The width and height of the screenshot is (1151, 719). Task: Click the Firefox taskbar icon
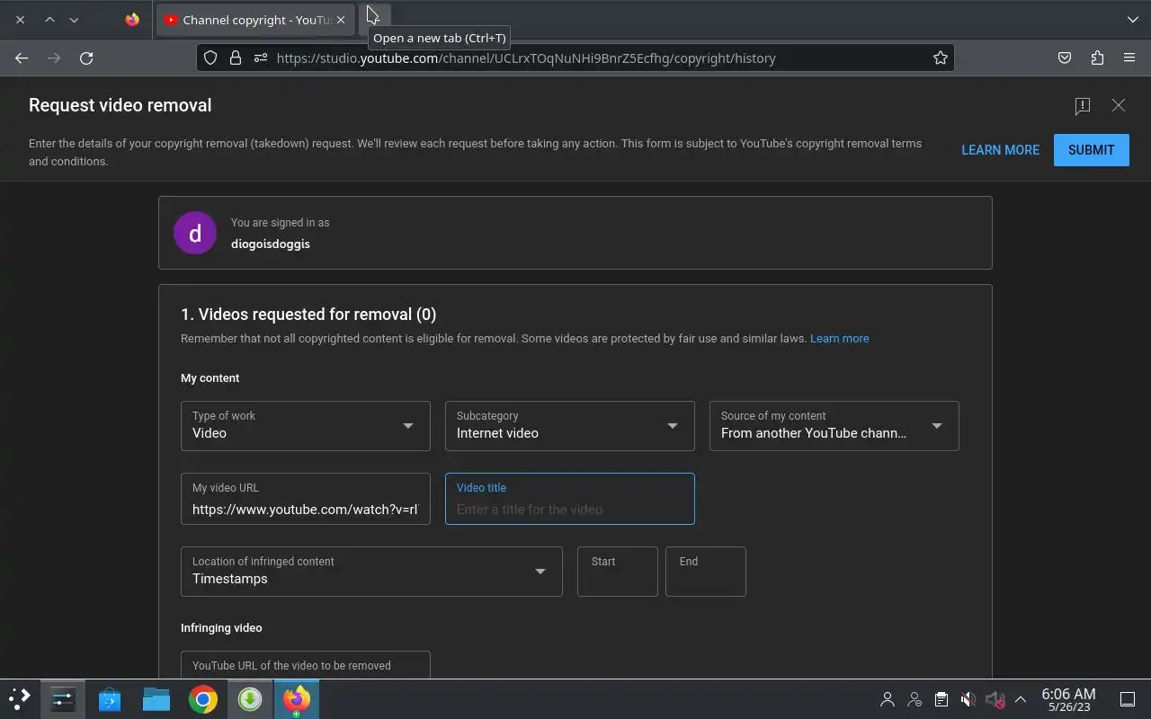297,698
